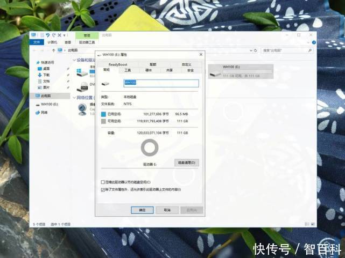Click the 驱动器 E: label under the chart
The height and width of the screenshot is (258, 345).
coord(150,164)
